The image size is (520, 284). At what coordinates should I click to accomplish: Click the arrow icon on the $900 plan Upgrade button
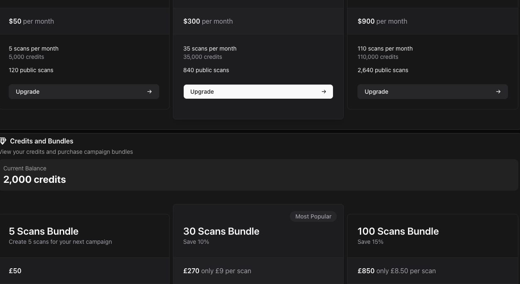(x=498, y=92)
